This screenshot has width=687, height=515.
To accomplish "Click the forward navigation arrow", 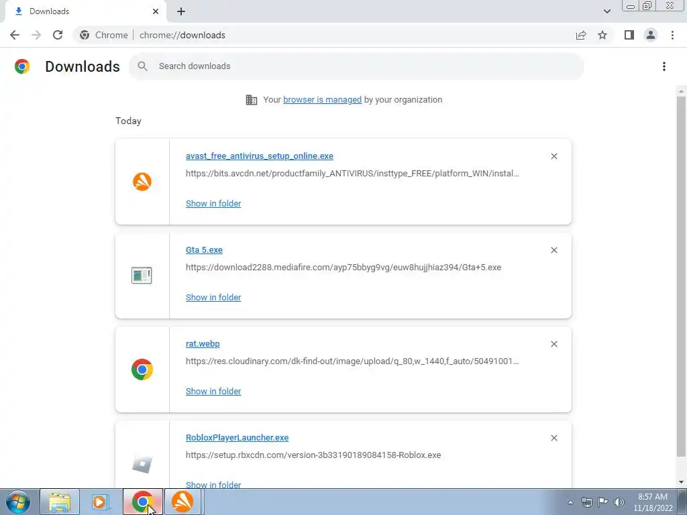I will pos(36,35).
